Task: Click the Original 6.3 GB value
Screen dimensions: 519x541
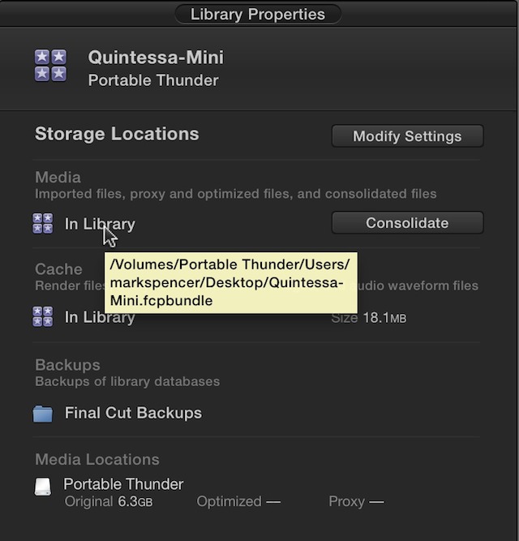Action: pos(109,502)
